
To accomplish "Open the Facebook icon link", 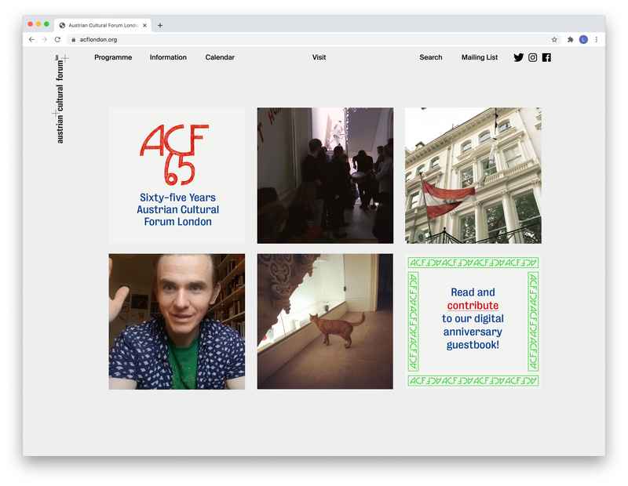I will pos(546,57).
